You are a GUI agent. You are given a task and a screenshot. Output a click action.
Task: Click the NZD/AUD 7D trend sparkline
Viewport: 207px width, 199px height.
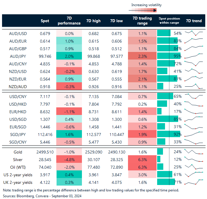click(193, 86)
